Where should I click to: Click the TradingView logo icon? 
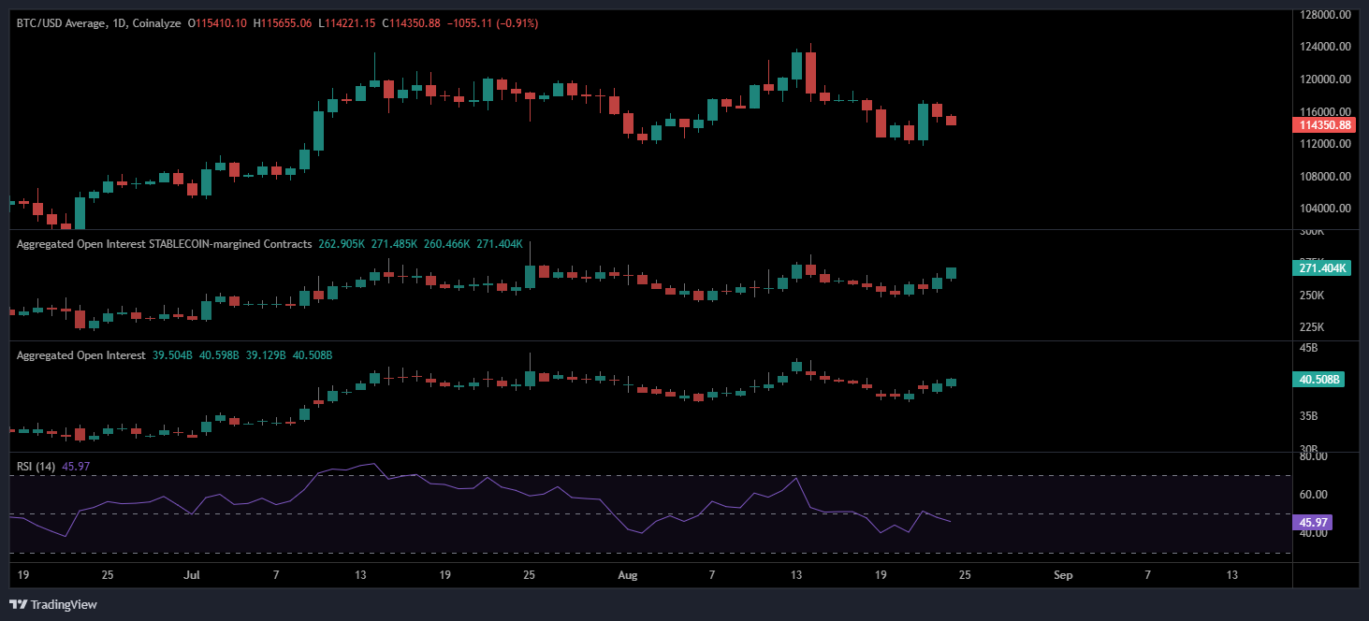coord(18,604)
